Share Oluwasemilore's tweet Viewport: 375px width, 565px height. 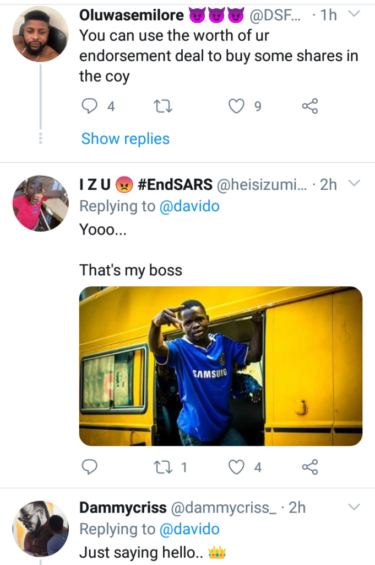(310, 105)
